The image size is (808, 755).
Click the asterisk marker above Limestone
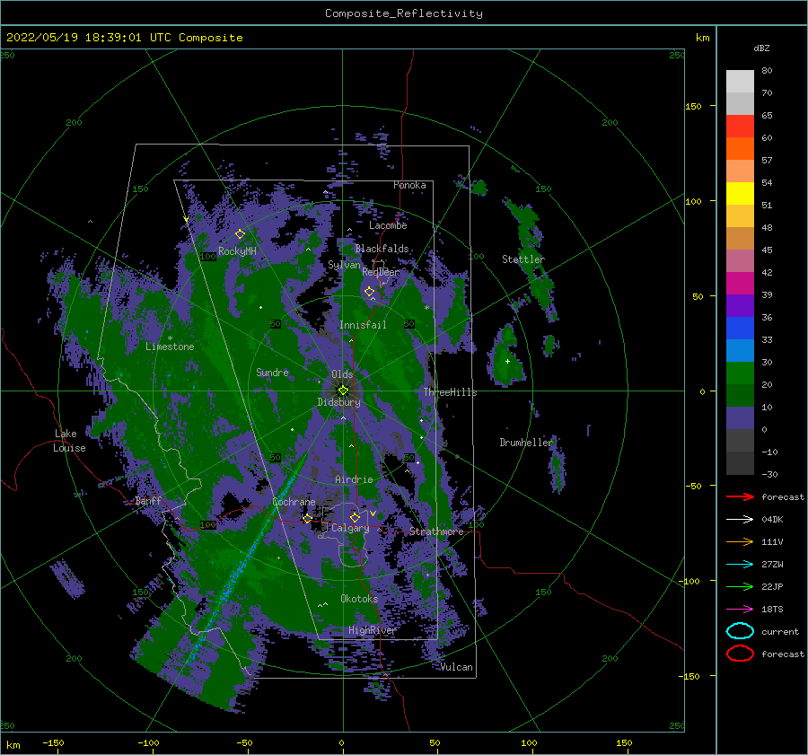pyautogui.click(x=170, y=338)
